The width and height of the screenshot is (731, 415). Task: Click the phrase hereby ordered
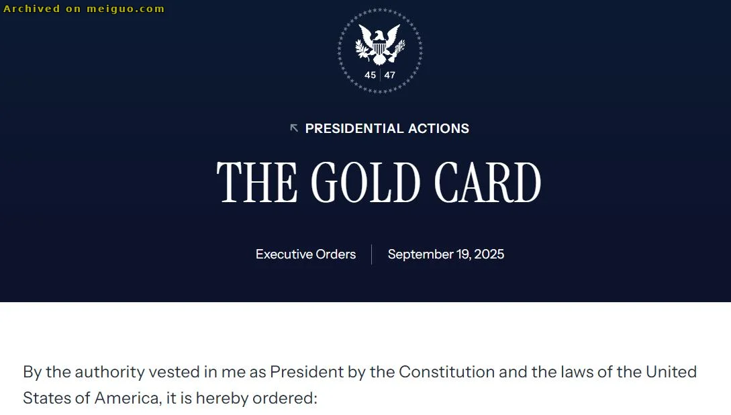coord(256,398)
